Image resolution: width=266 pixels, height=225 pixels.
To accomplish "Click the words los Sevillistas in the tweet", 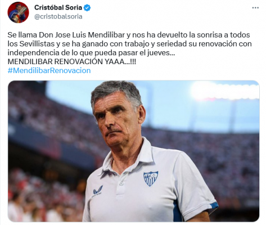I will 31,44.
